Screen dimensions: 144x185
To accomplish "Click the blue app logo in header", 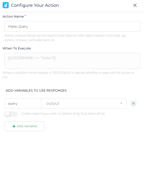I will coord(6,5).
